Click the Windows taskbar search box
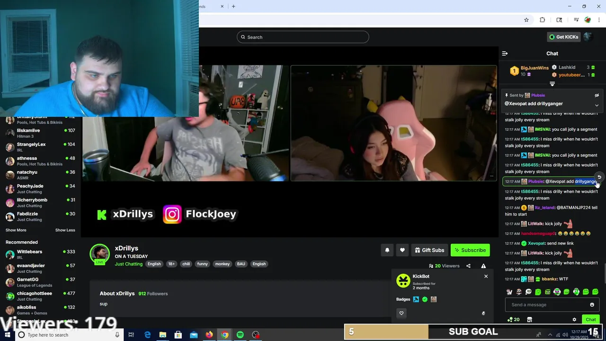This screenshot has width=606, height=341. (x=69, y=335)
